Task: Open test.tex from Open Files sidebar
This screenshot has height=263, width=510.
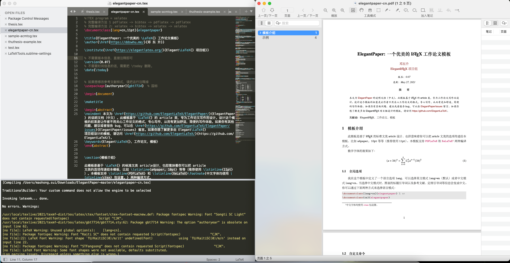Action: pyautogui.click(x=14, y=48)
